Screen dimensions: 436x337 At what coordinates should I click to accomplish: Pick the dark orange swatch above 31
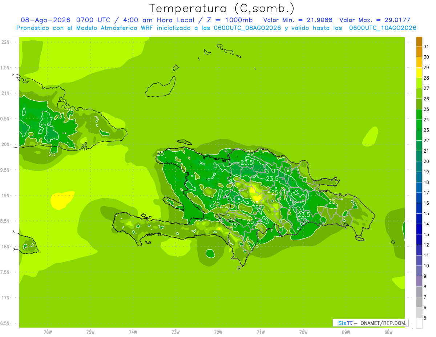pyautogui.click(x=419, y=41)
